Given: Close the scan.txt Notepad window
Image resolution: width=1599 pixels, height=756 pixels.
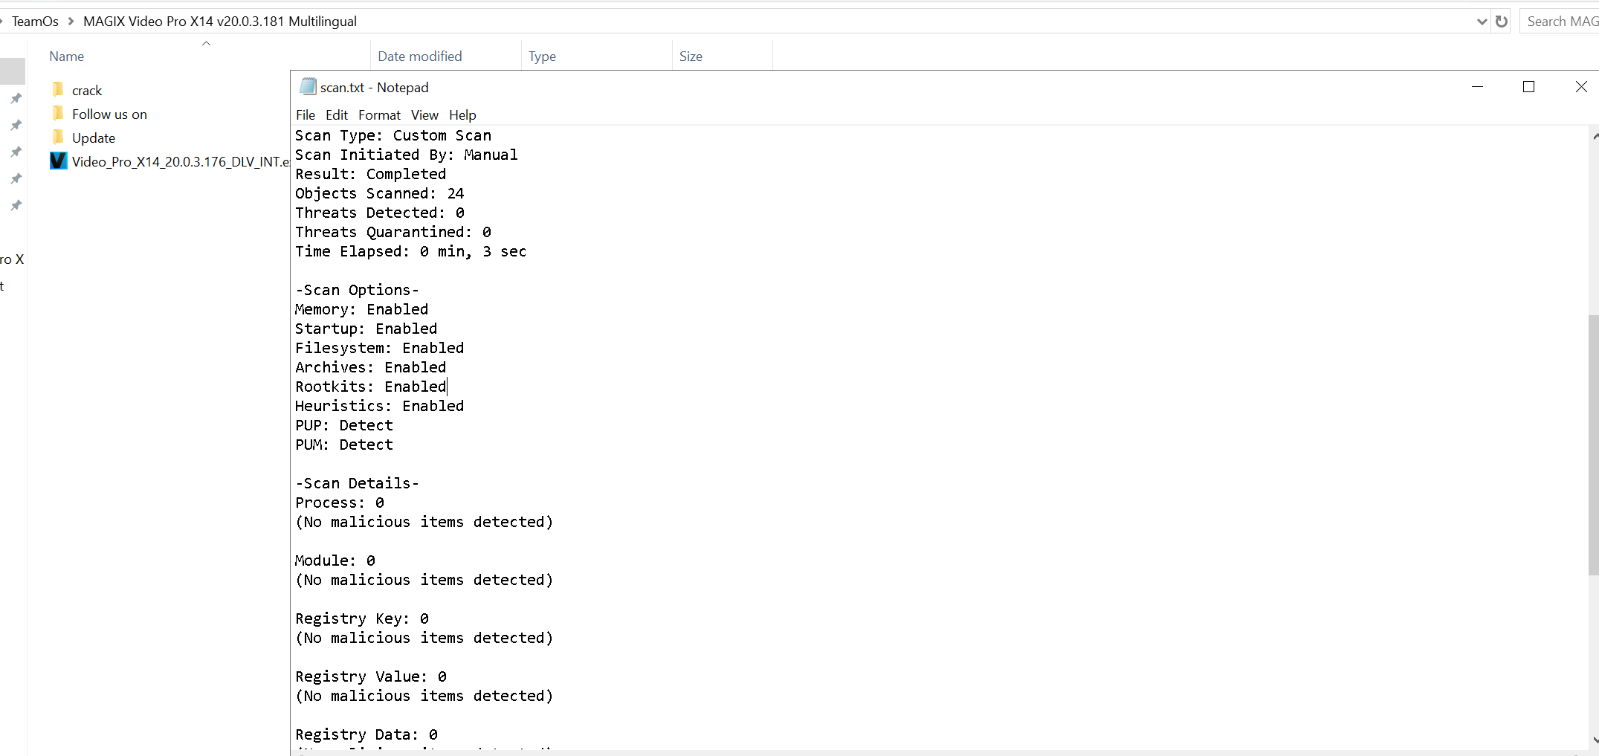Looking at the screenshot, I should (1581, 87).
